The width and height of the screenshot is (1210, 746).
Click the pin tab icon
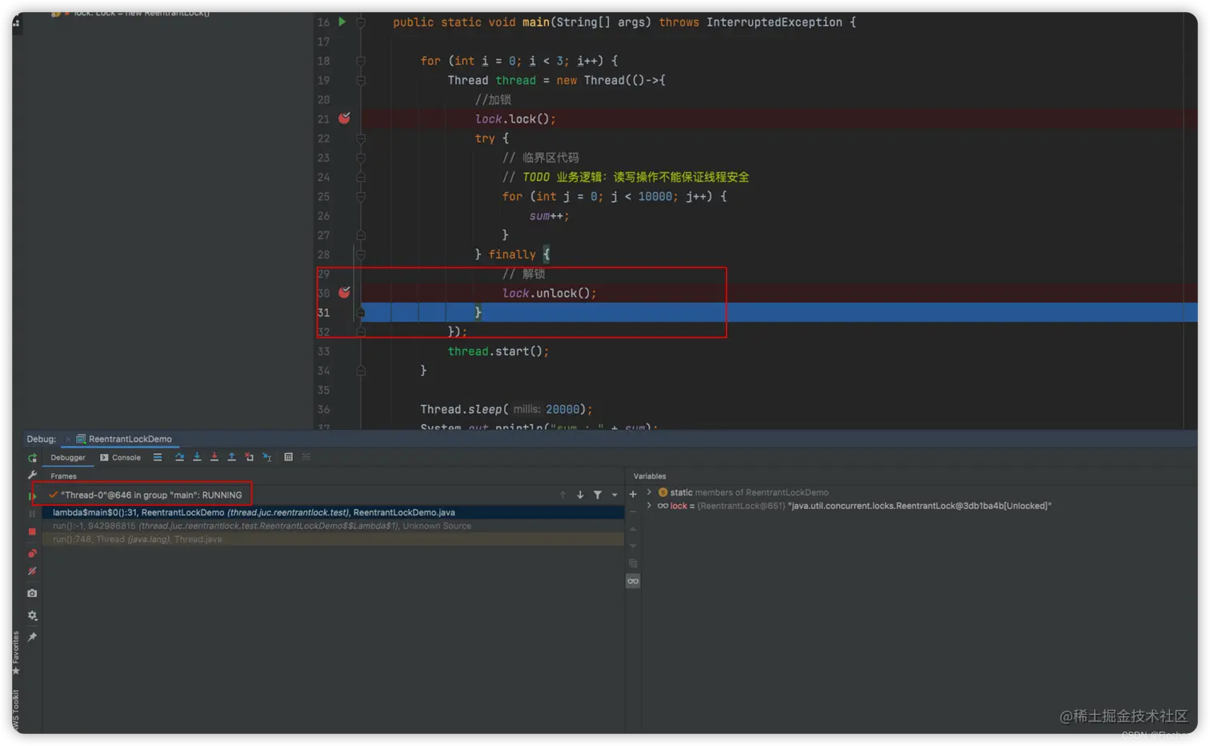coord(32,637)
